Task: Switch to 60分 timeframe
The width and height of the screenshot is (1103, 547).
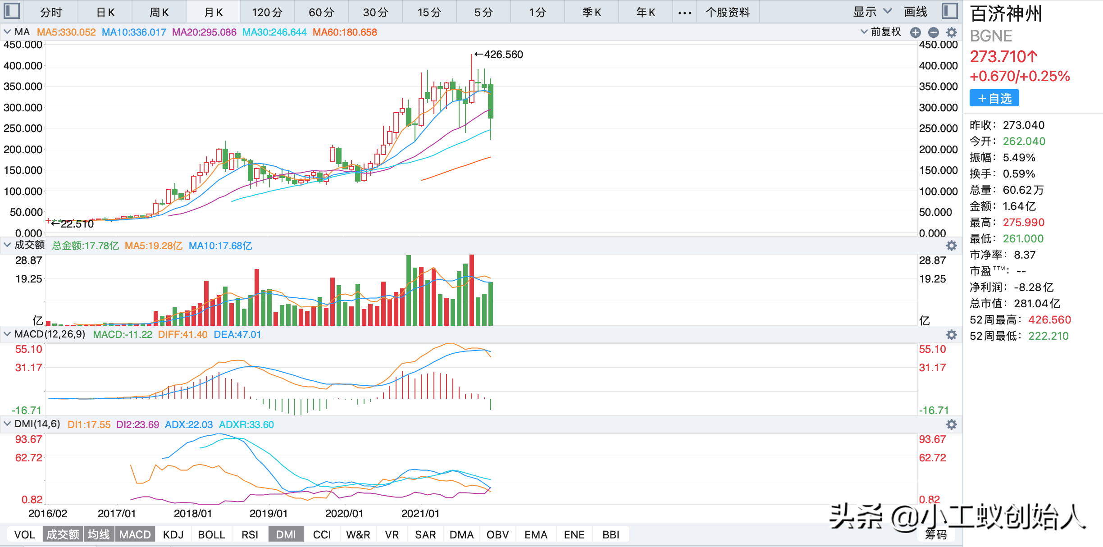Action: pyautogui.click(x=321, y=13)
